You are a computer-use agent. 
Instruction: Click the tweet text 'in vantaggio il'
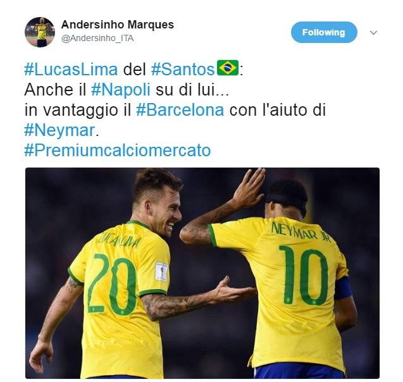click(78, 110)
